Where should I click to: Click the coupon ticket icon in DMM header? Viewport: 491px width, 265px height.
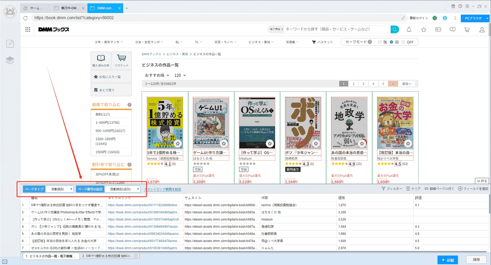(x=438, y=29)
